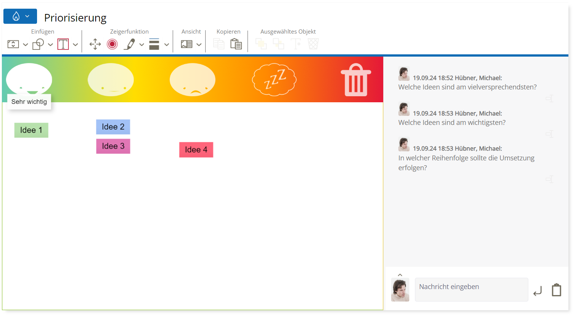
Task: Click the paste clipboard icon in toolbar
Action: tap(236, 44)
